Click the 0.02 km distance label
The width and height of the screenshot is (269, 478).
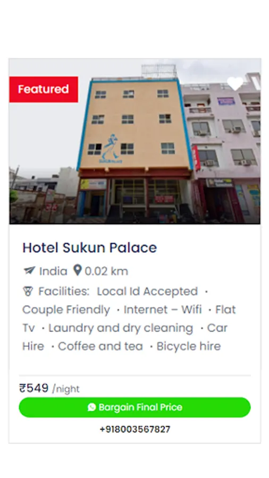106,271
